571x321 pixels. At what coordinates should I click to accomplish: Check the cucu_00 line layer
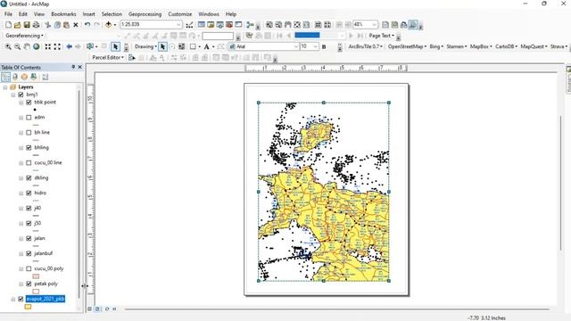click(x=29, y=162)
